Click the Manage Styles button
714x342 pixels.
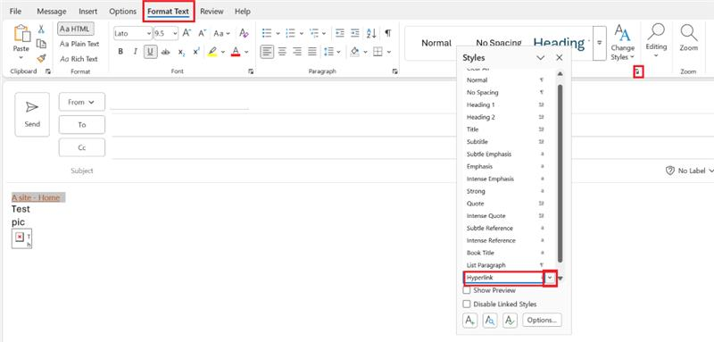coord(510,321)
